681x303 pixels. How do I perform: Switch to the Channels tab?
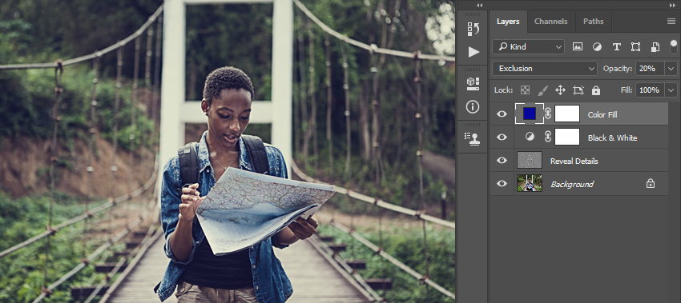550,22
